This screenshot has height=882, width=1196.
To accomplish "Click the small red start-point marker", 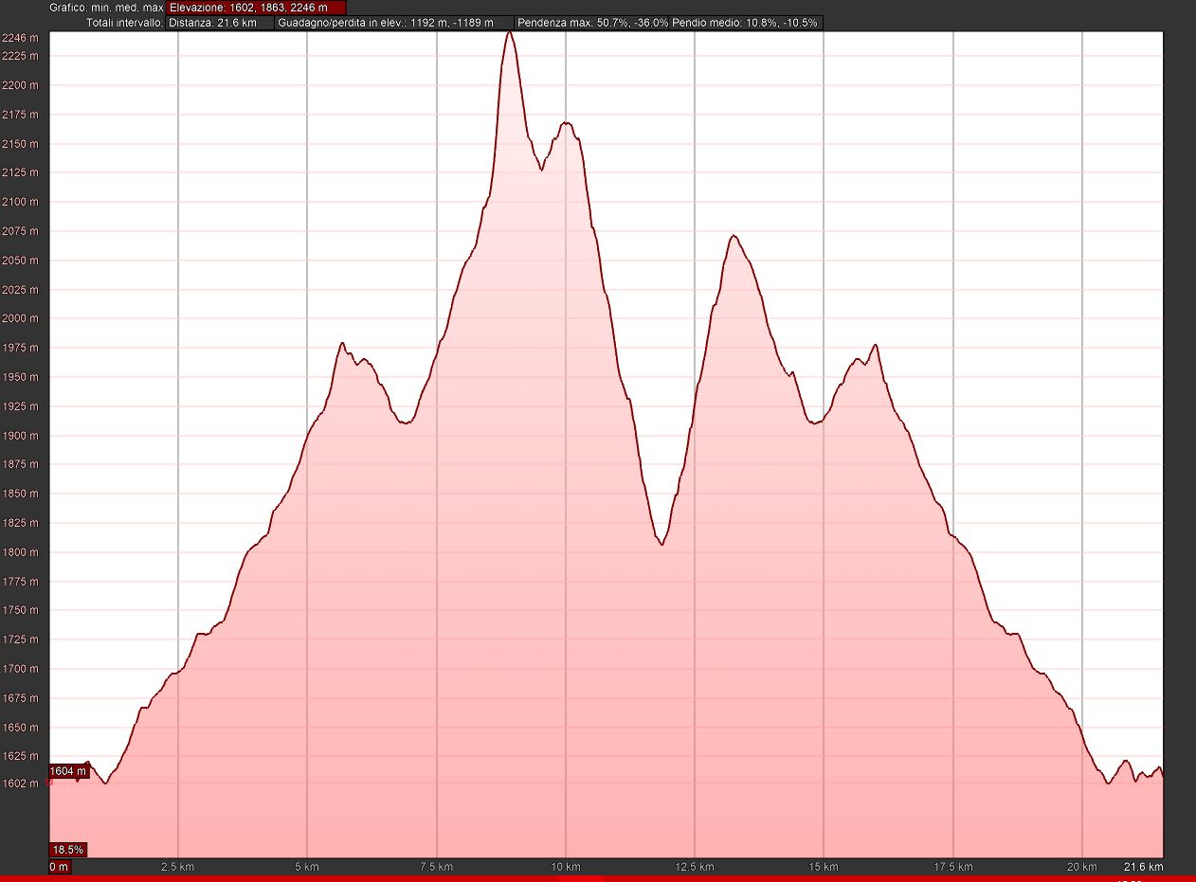I will pos(49,783).
